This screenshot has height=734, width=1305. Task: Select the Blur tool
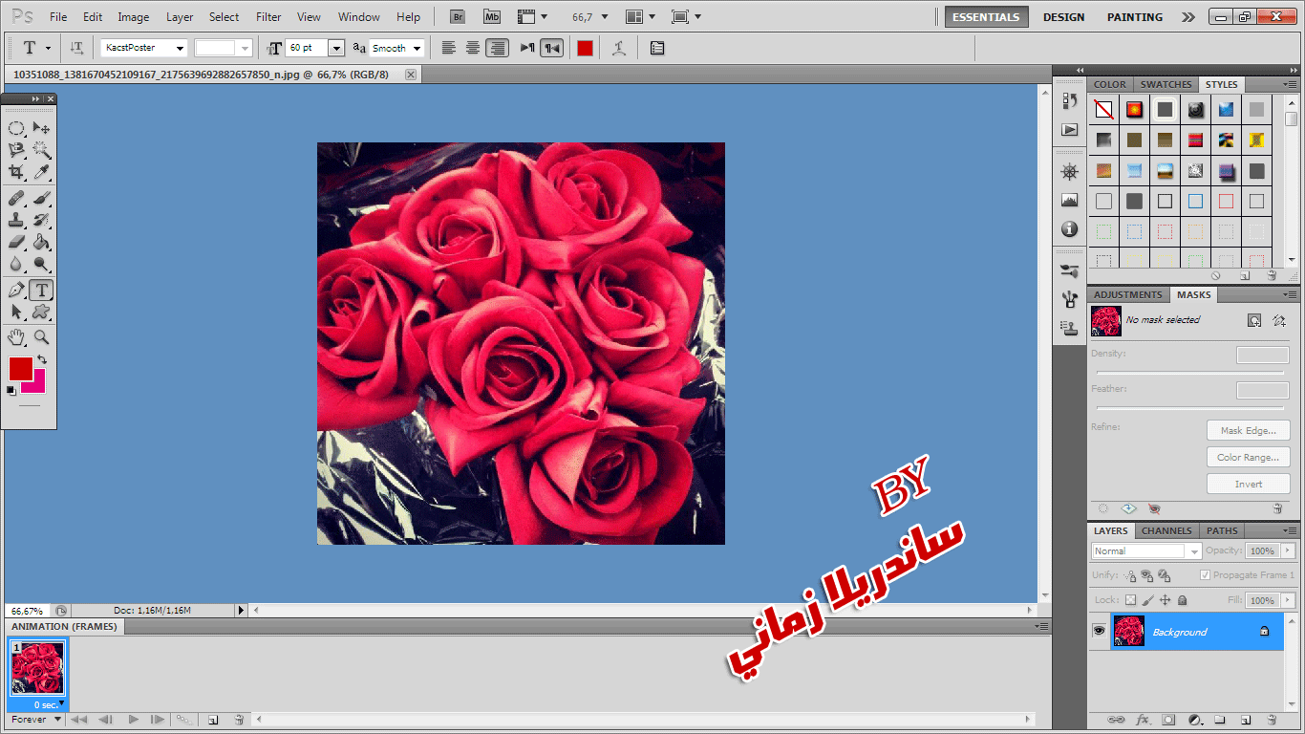[16, 265]
